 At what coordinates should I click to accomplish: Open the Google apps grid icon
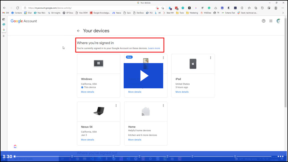[x=271, y=21]
